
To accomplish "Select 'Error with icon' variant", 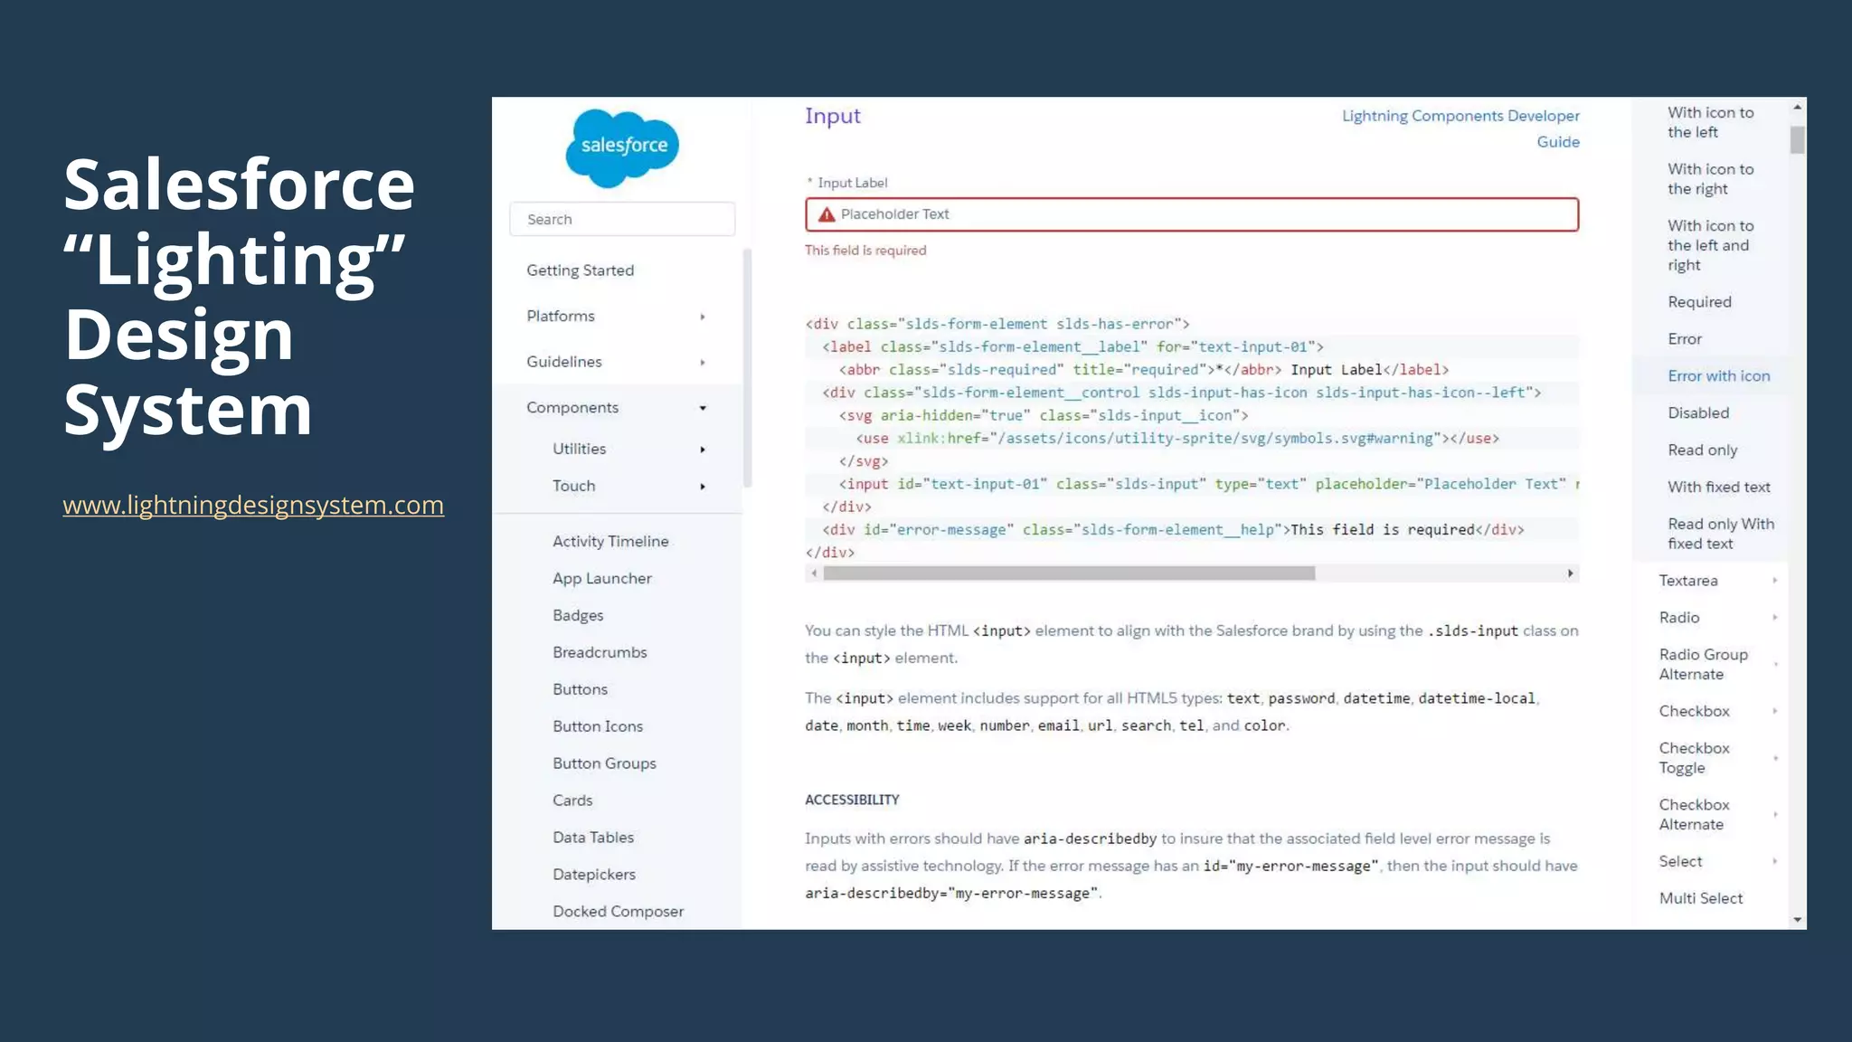I will pyautogui.click(x=1719, y=376).
